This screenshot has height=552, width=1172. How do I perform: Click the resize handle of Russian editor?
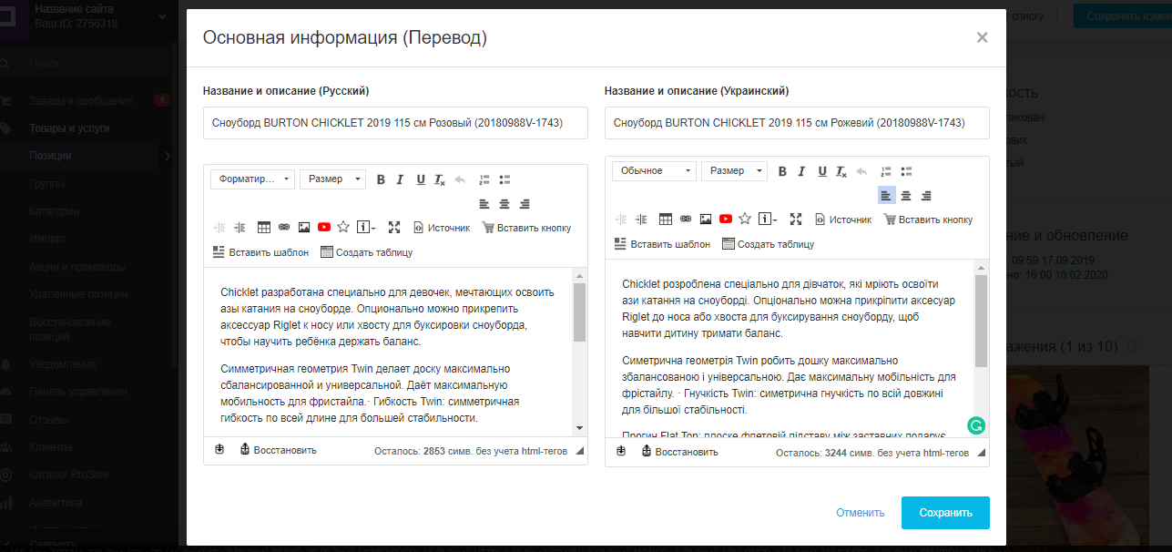pyautogui.click(x=580, y=451)
